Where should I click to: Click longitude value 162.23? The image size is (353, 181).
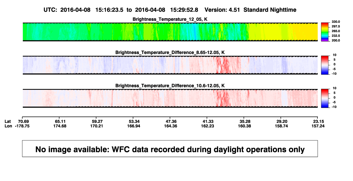[x=207, y=126]
